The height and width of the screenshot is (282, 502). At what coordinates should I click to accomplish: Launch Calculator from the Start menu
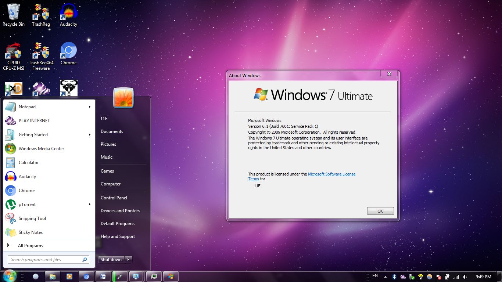(49, 163)
